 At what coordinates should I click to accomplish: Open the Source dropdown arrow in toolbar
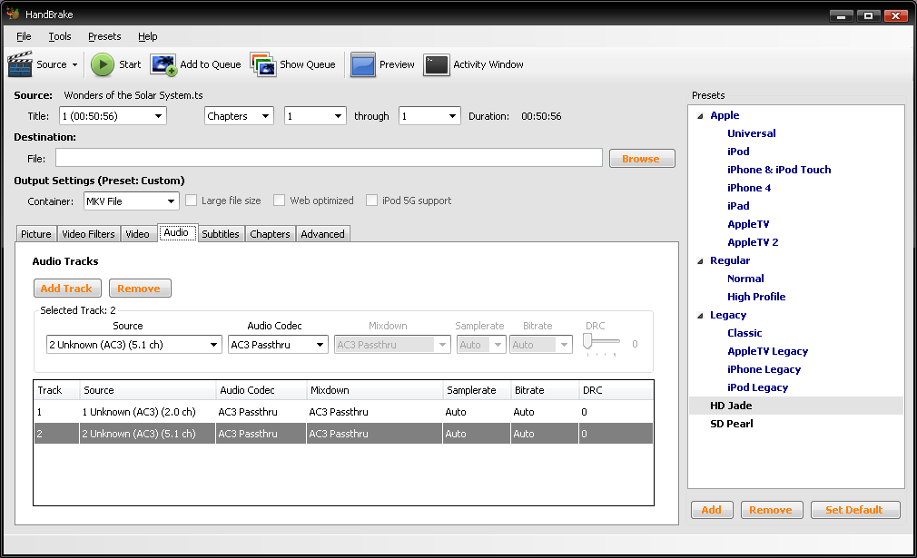click(x=74, y=64)
